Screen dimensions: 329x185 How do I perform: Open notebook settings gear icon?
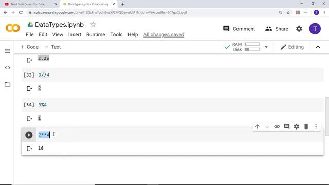(299, 29)
